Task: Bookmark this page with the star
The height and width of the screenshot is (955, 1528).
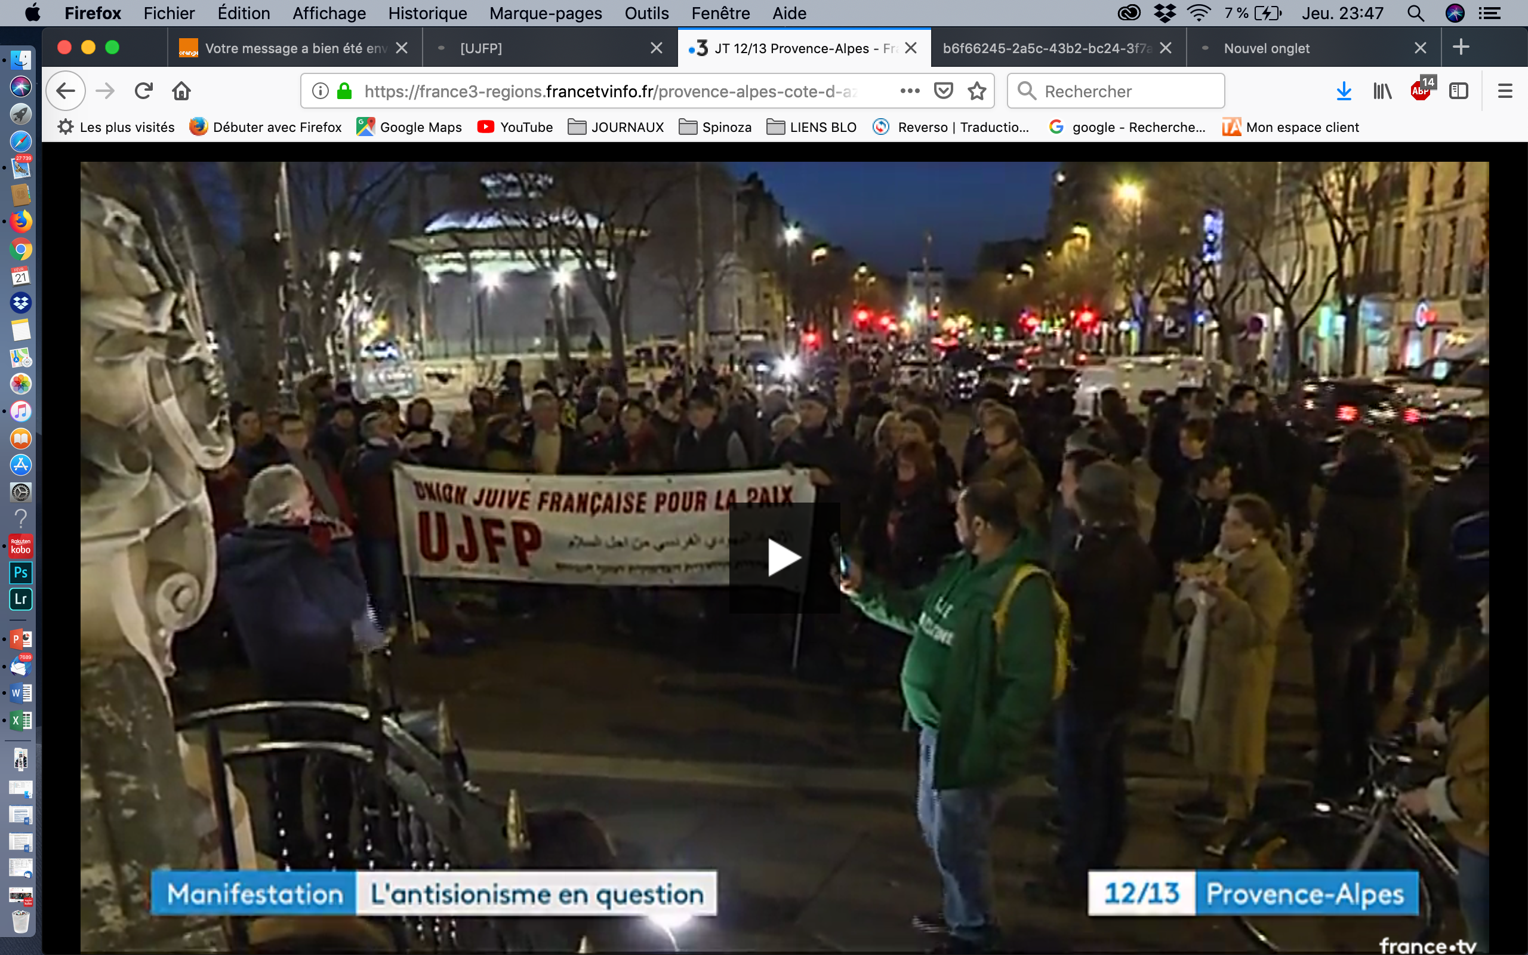Action: click(976, 91)
